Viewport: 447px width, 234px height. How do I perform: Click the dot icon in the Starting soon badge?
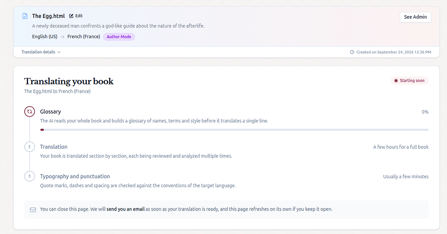[x=396, y=81]
